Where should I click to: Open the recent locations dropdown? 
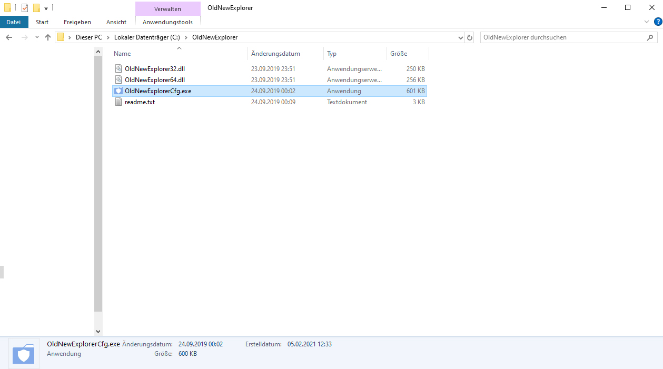(x=37, y=37)
